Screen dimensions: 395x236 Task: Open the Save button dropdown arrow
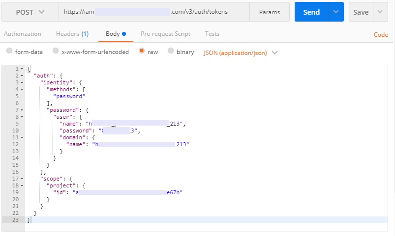[x=380, y=12]
